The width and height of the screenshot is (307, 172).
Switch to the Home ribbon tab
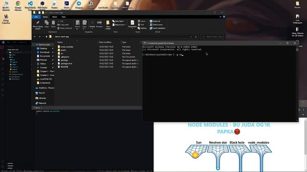tap(45, 17)
